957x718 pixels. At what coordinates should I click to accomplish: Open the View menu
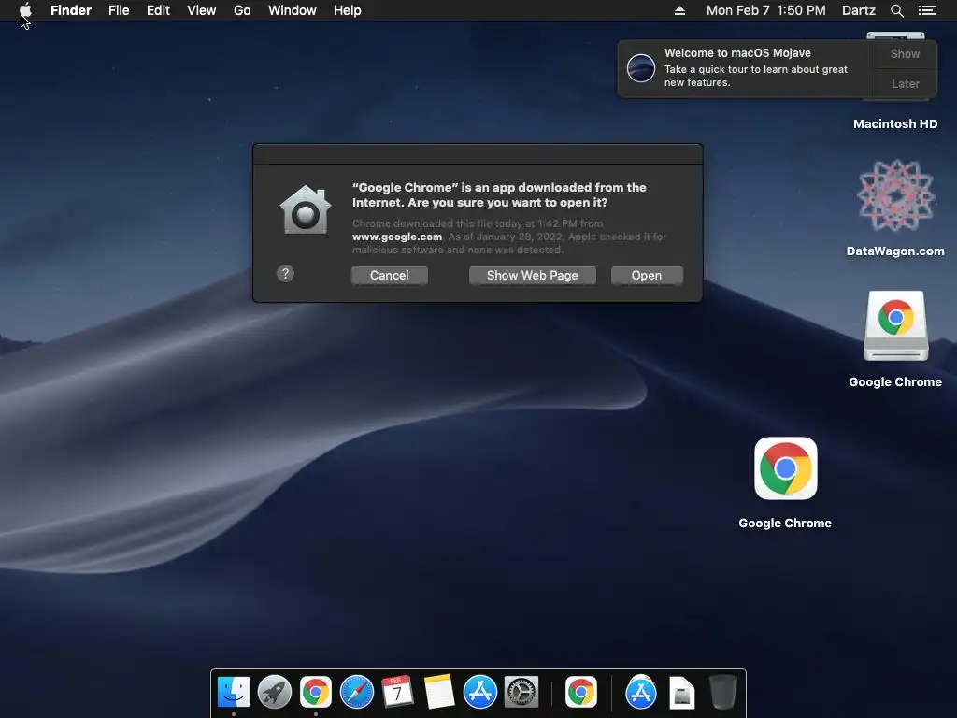[202, 10]
